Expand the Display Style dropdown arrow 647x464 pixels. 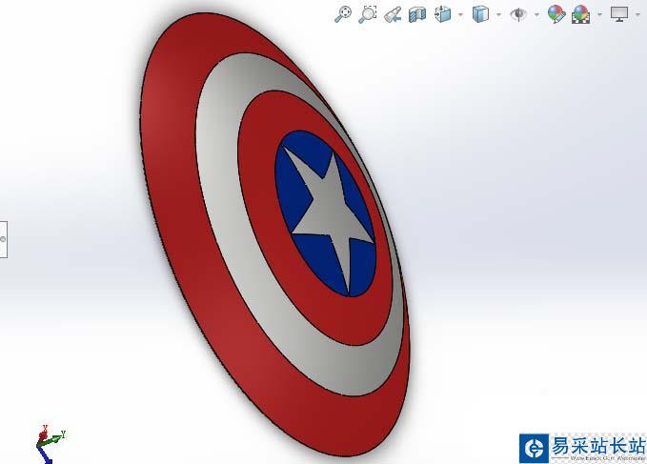(x=499, y=15)
